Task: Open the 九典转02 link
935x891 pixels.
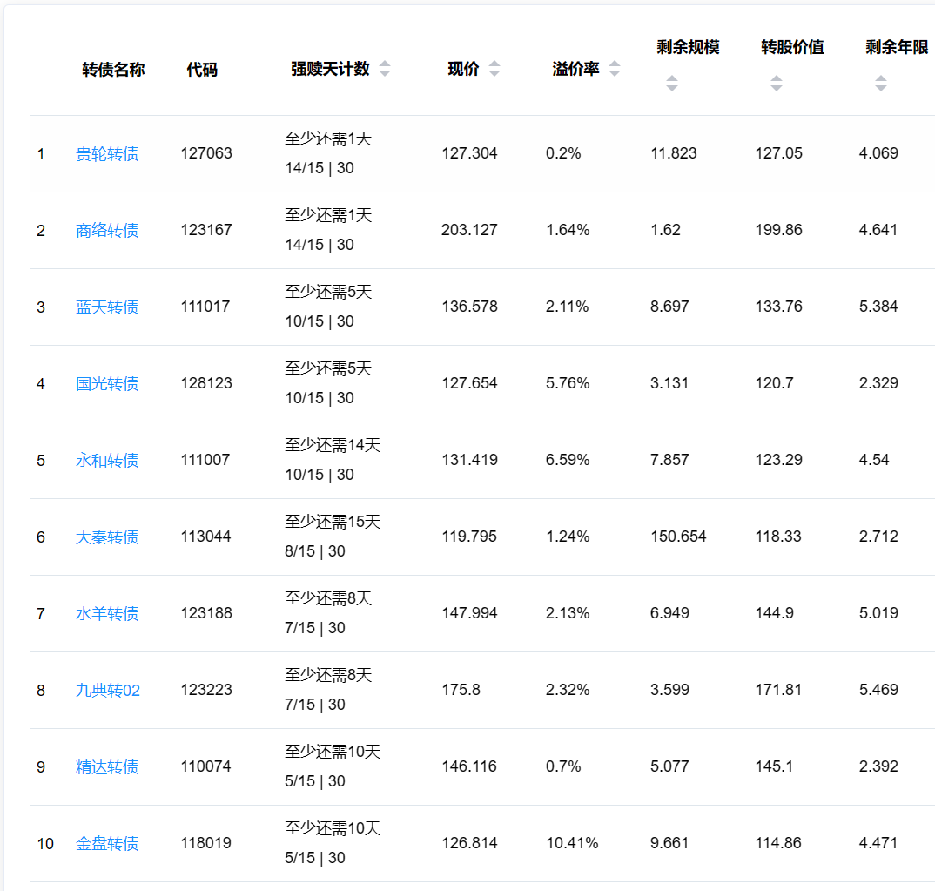Action: pos(108,691)
